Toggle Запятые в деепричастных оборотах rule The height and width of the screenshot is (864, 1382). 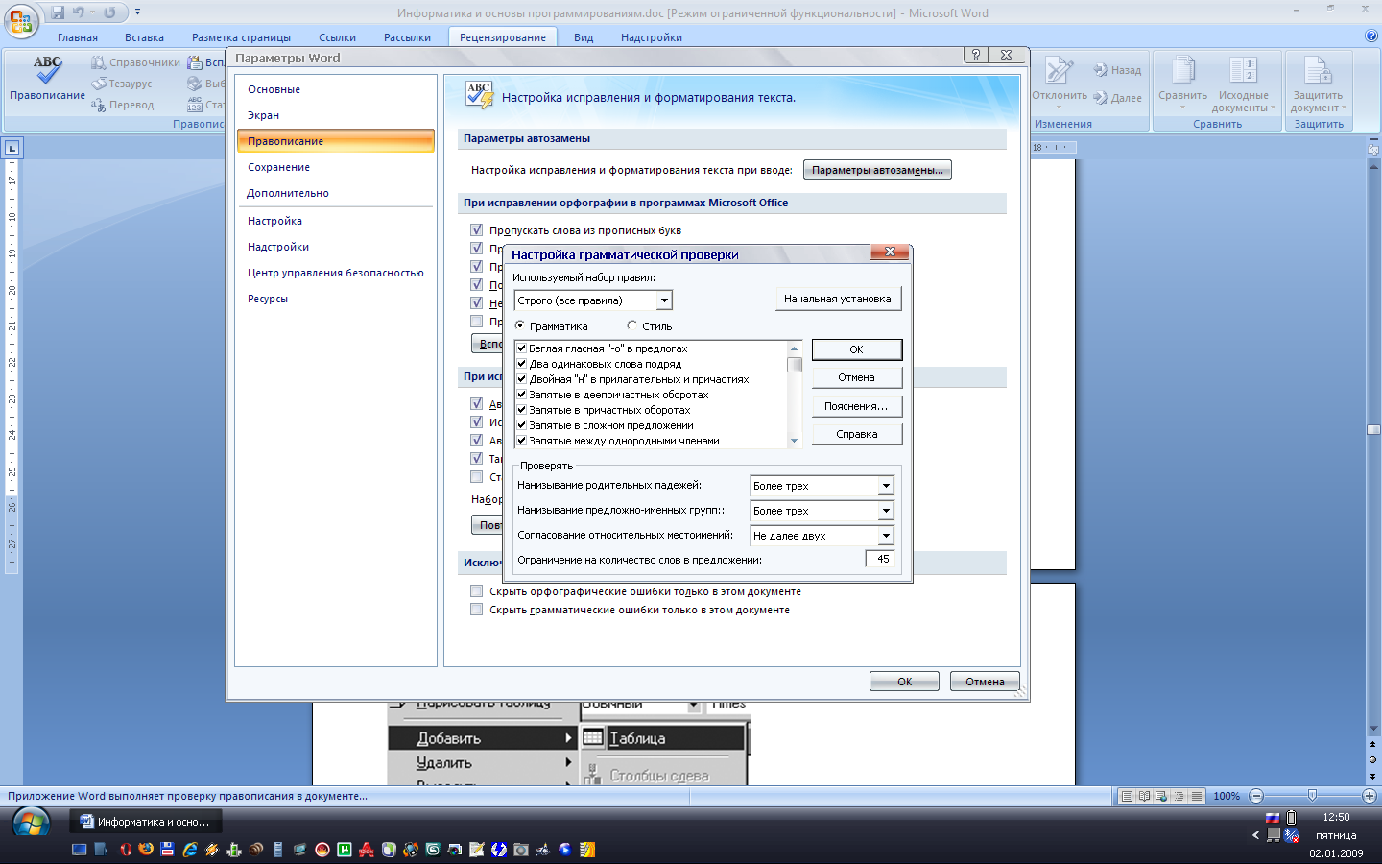(522, 395)
